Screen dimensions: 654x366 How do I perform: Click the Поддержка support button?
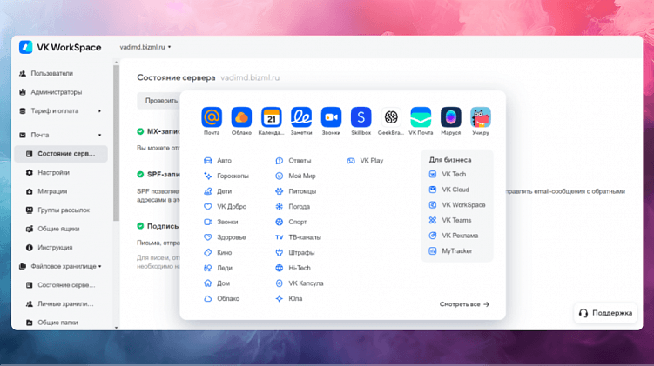pos(605,313)
